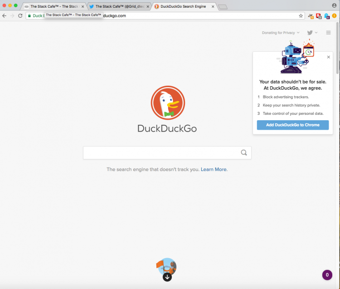Click the DuckDuckGo duck logo
Screen dimensions: 340x289
pos(168,103)
